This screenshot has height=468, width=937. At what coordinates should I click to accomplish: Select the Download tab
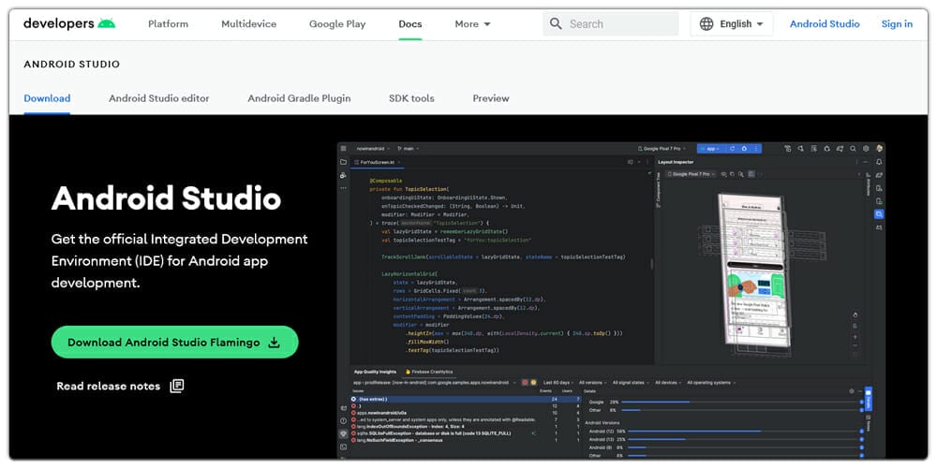47,98
